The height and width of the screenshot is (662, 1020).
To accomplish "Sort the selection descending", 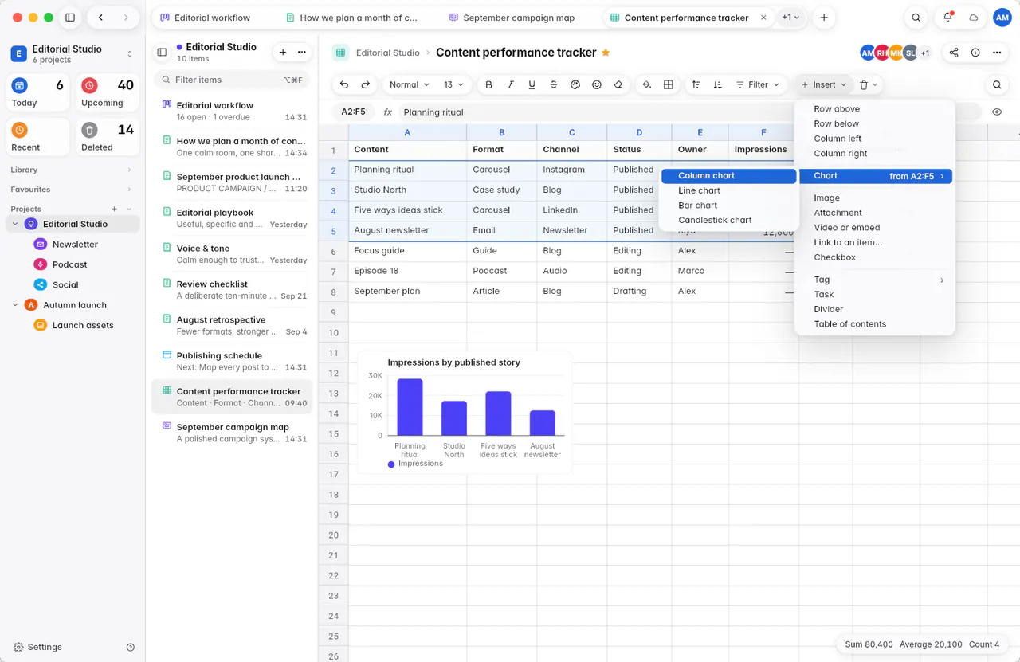I will pos(718,84).
